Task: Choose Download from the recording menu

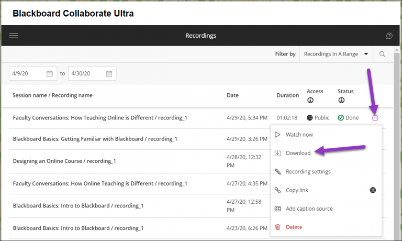Action: [298, 153]
